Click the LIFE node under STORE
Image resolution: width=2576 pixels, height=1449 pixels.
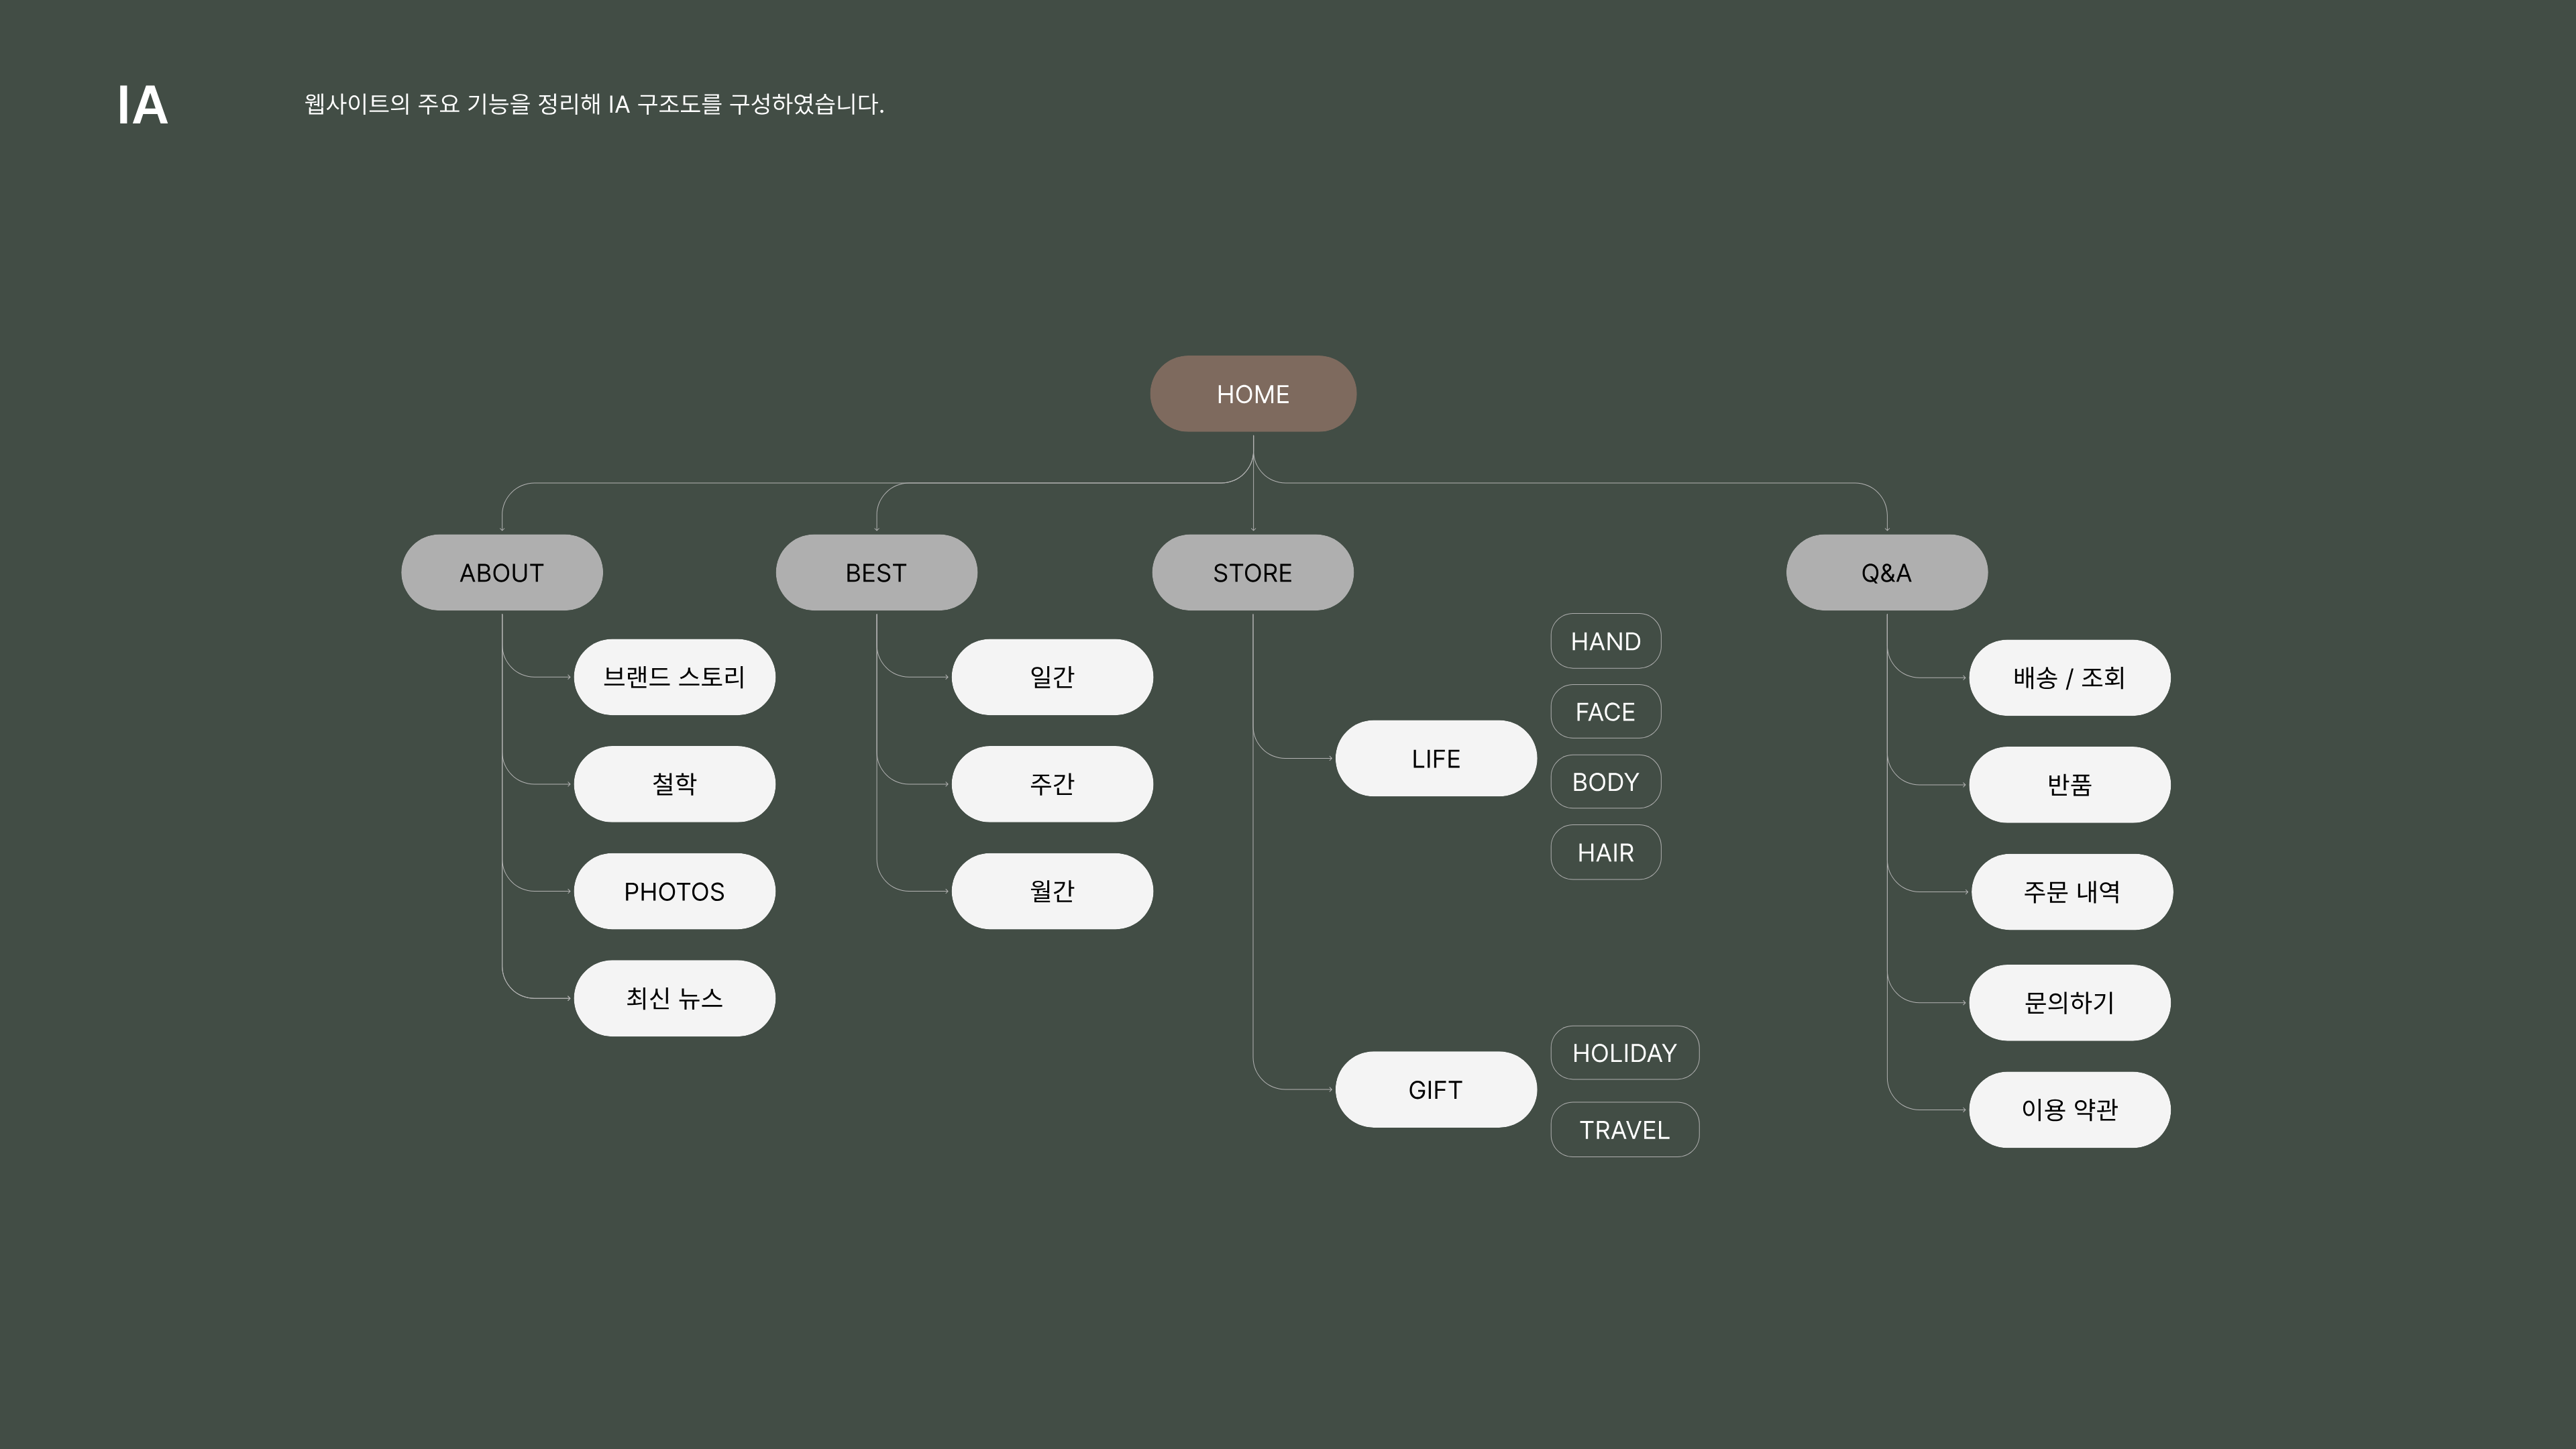click(1436, 758)
